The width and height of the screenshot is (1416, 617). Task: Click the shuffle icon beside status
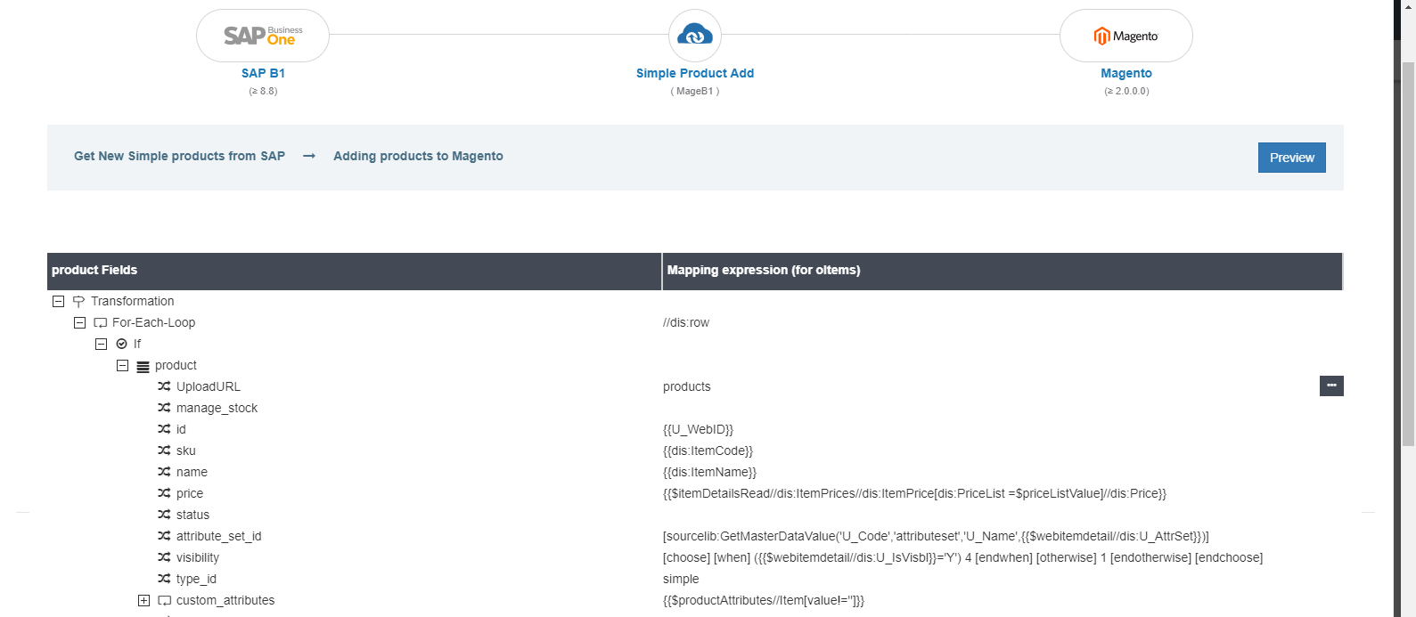click(x=164, y=515)
